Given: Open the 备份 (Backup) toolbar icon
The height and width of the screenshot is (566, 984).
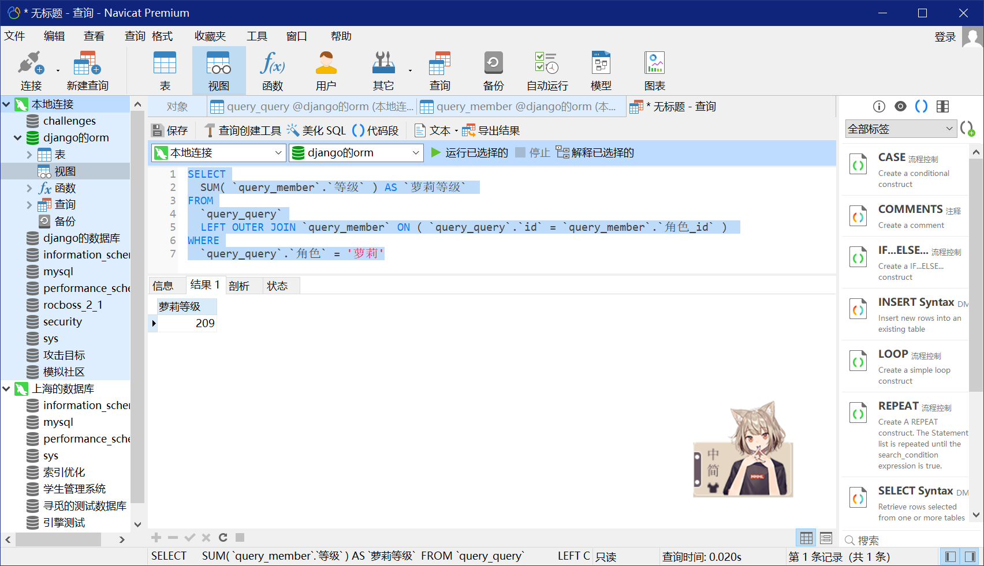Looking at the screenshot, I should click(x=493, y=69).
